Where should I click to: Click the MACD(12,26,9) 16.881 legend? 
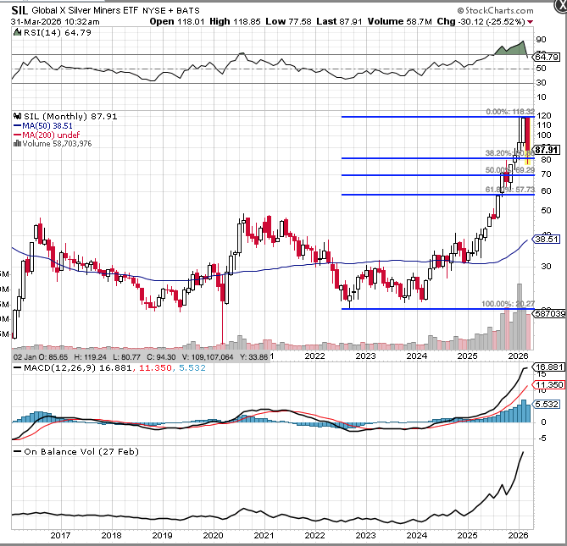(x=78, y=368)
